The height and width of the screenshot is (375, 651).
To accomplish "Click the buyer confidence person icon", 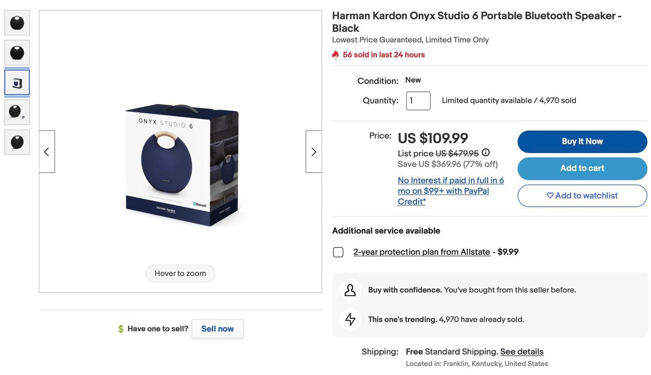I will (350, 290).
